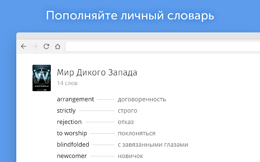Screen dimensions: 260x162
Task: Click the browser forward arrow
Action: (35, 47)
